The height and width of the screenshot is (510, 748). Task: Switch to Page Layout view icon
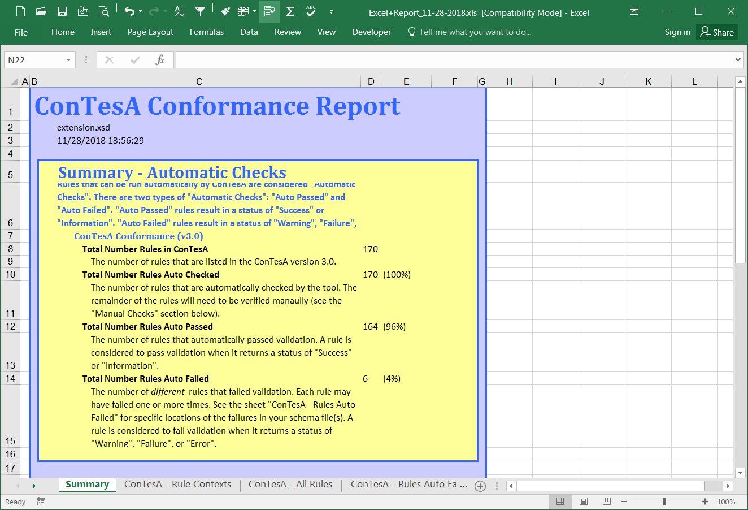pyautogui.click(x=584, y=502)
